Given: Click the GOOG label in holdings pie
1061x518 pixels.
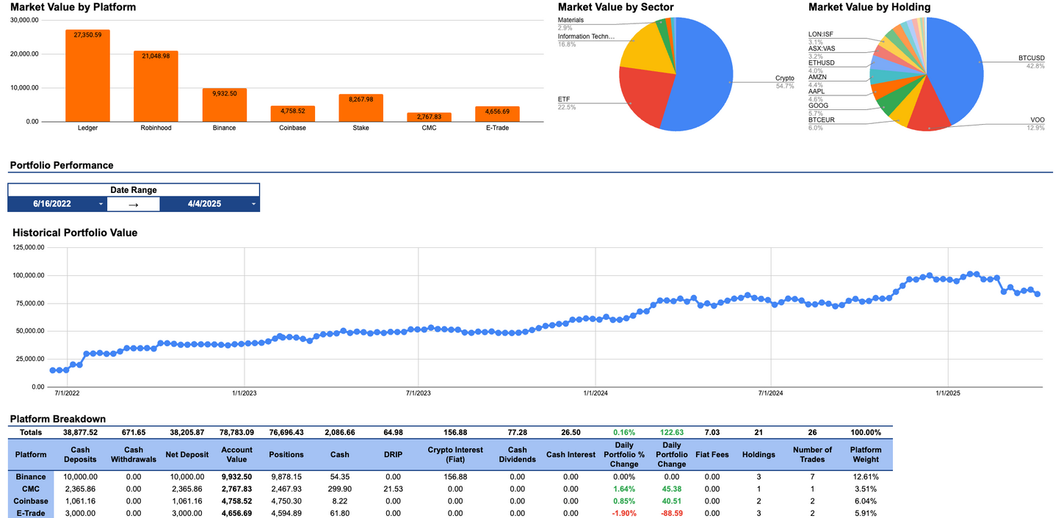Looking at the screenshot, I should (x=818, y=106).
